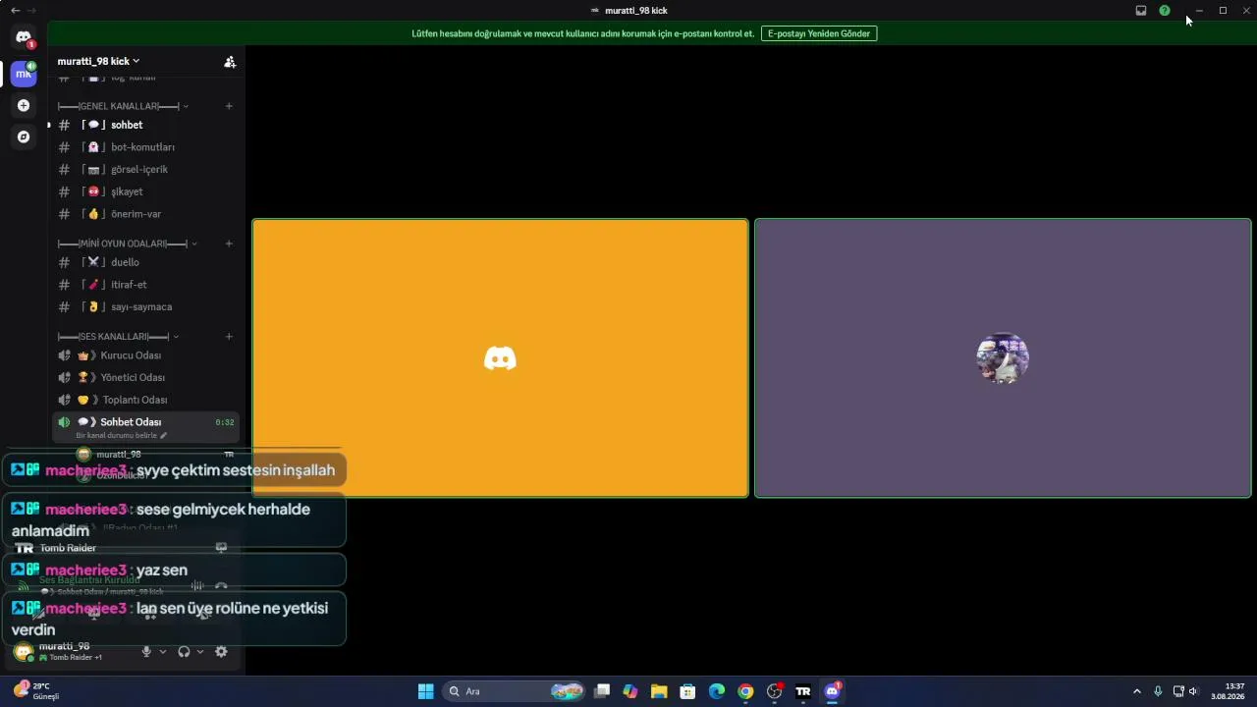
Task: Click the system tray microphone icon
Action: pos(1159,691)
